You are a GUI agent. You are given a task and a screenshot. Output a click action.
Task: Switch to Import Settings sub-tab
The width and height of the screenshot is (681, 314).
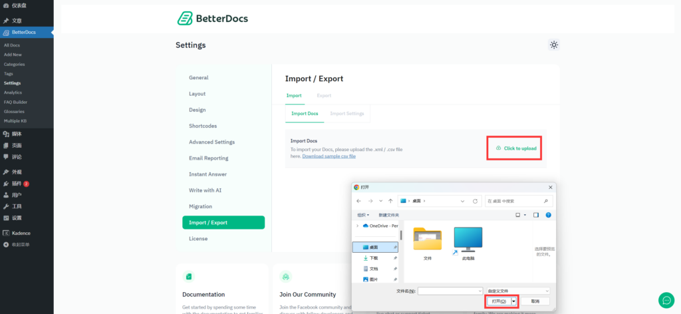[x=347, y=113]
